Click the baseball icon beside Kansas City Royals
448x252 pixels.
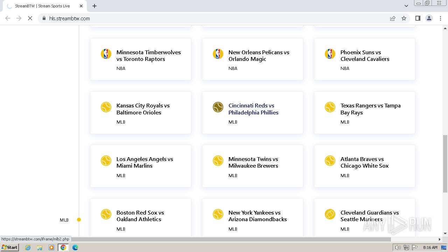click(106, 107)
